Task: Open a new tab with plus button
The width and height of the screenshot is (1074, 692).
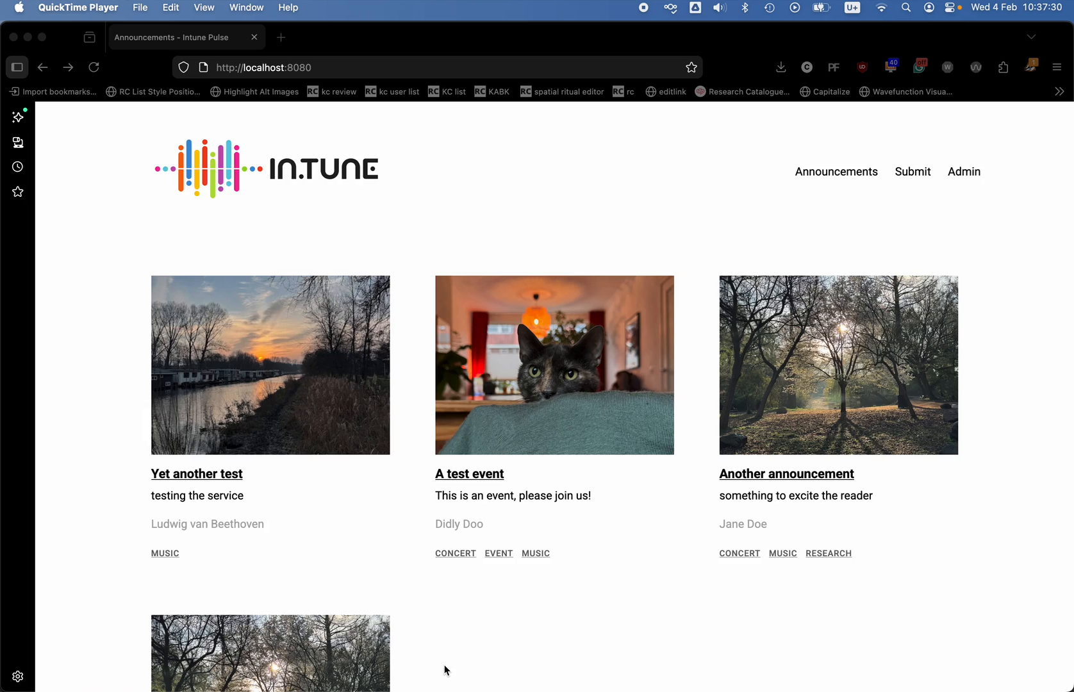Action: point(281,37)
